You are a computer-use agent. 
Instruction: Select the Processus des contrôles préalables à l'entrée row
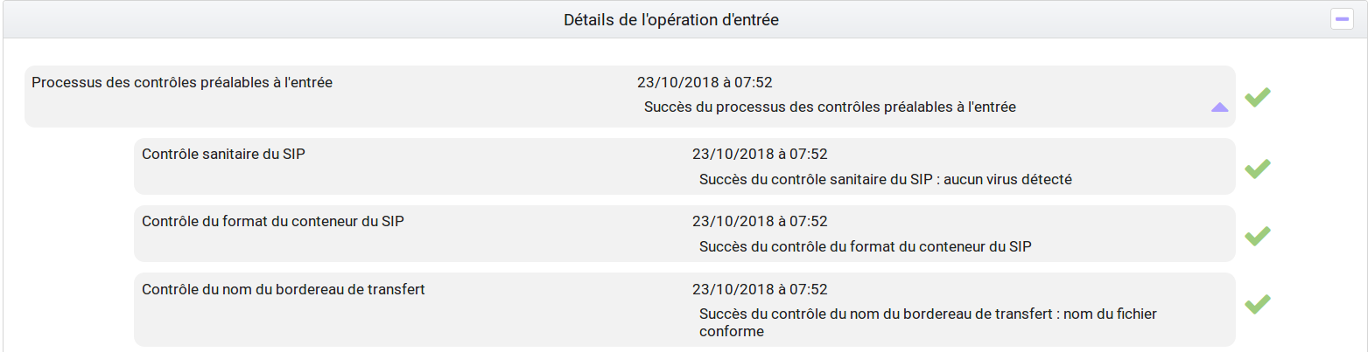[629, 96]
